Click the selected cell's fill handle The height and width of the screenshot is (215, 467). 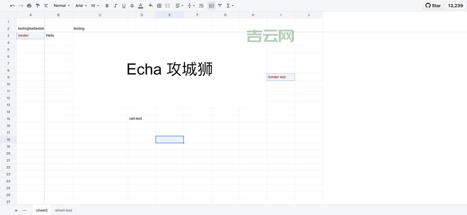tap(183, 143)
